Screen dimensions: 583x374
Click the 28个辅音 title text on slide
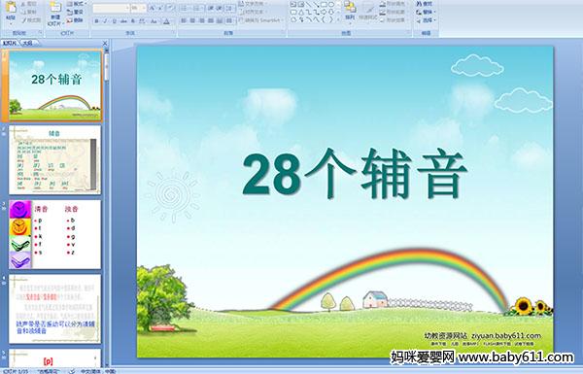click(355, 174)
